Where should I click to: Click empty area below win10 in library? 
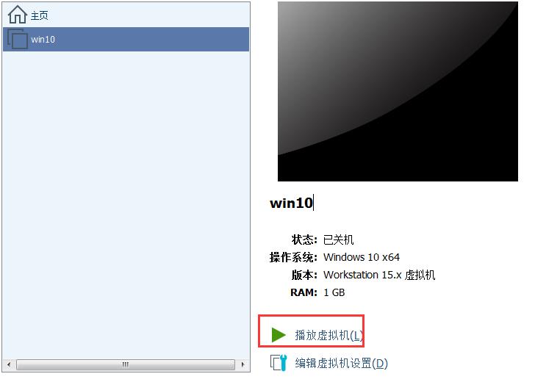coord(126,205)
